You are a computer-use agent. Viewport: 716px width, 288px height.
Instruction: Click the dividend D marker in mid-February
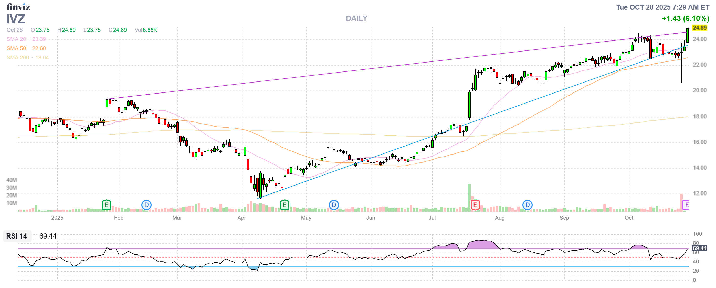146,205
